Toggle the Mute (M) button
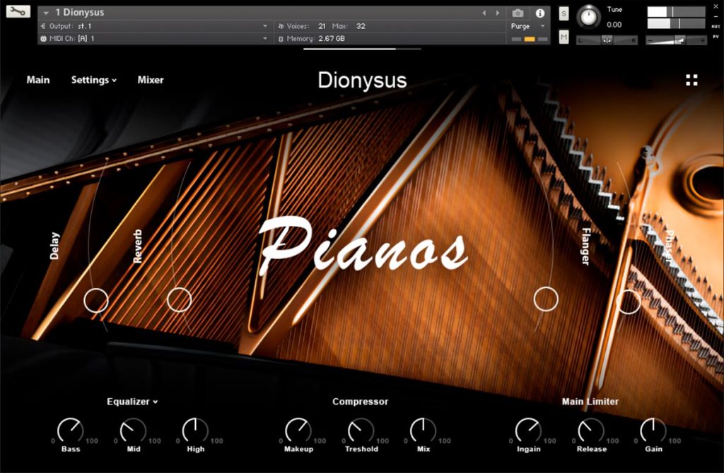Screen dimensions: 724x473 pos(564,37)
